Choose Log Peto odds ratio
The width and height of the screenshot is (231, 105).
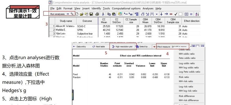190,72
